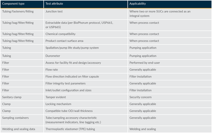
Task: Click the Locking mechanism cell
Action: [58, 104]
